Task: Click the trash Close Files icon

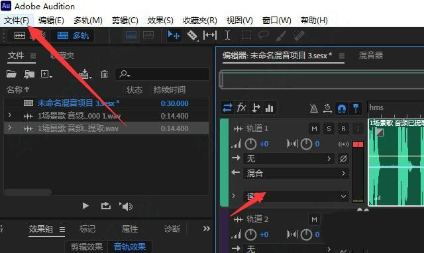Action: 104,74
